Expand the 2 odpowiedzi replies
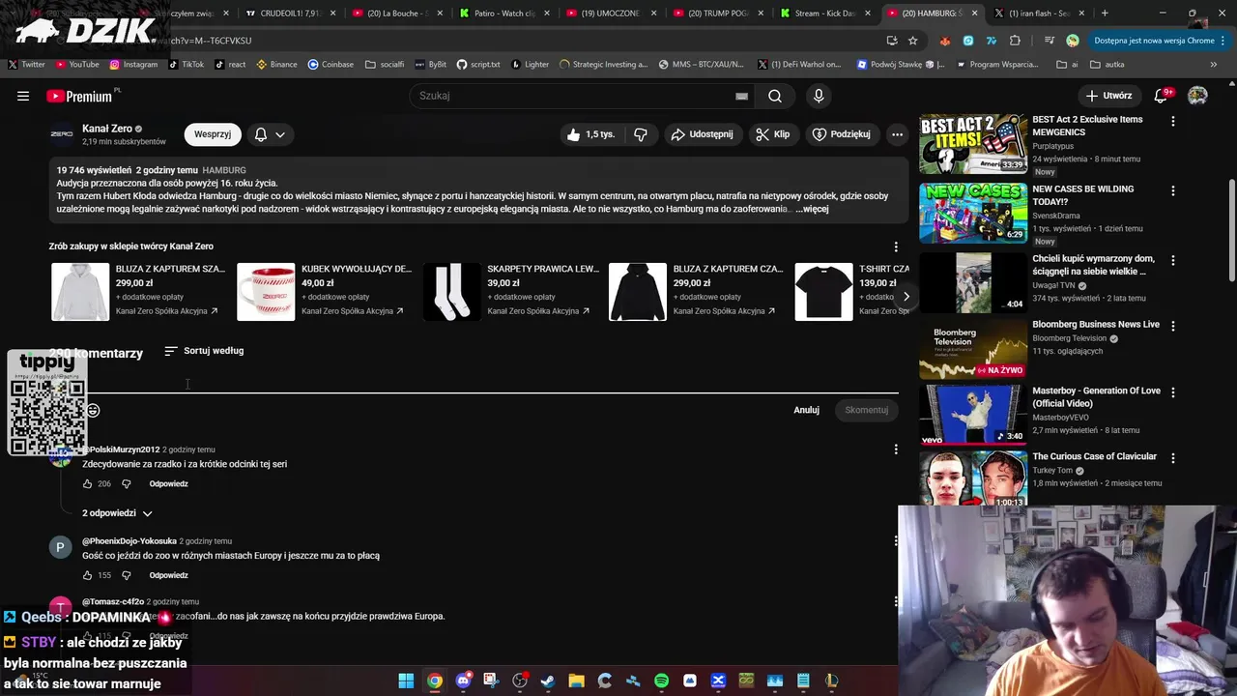1237x696 pixels. point(117,513)
